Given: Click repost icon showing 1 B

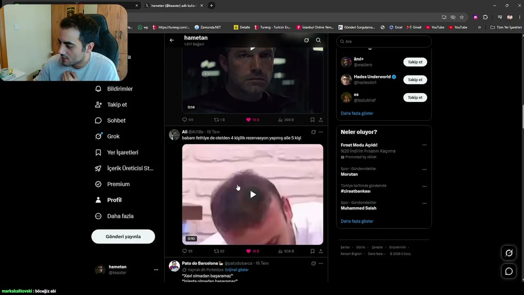Looking at the screenshot, I should (219, 120).
